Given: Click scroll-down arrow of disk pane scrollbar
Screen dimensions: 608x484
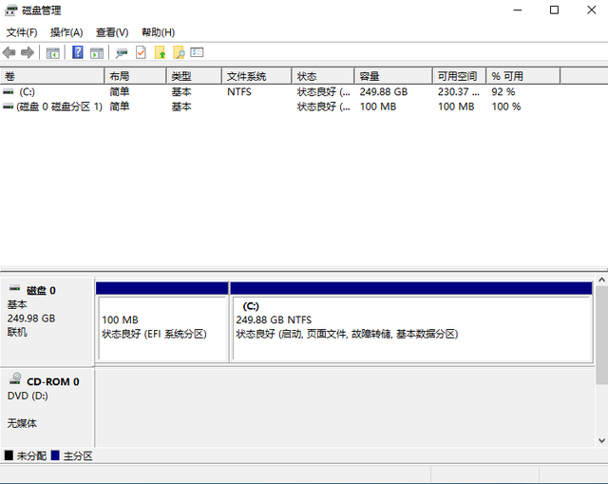Looking at the screenshot, I should coord(601,440).
